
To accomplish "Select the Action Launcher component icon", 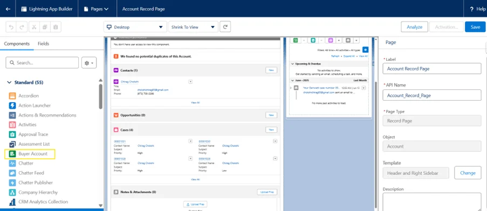I will 12,105.
